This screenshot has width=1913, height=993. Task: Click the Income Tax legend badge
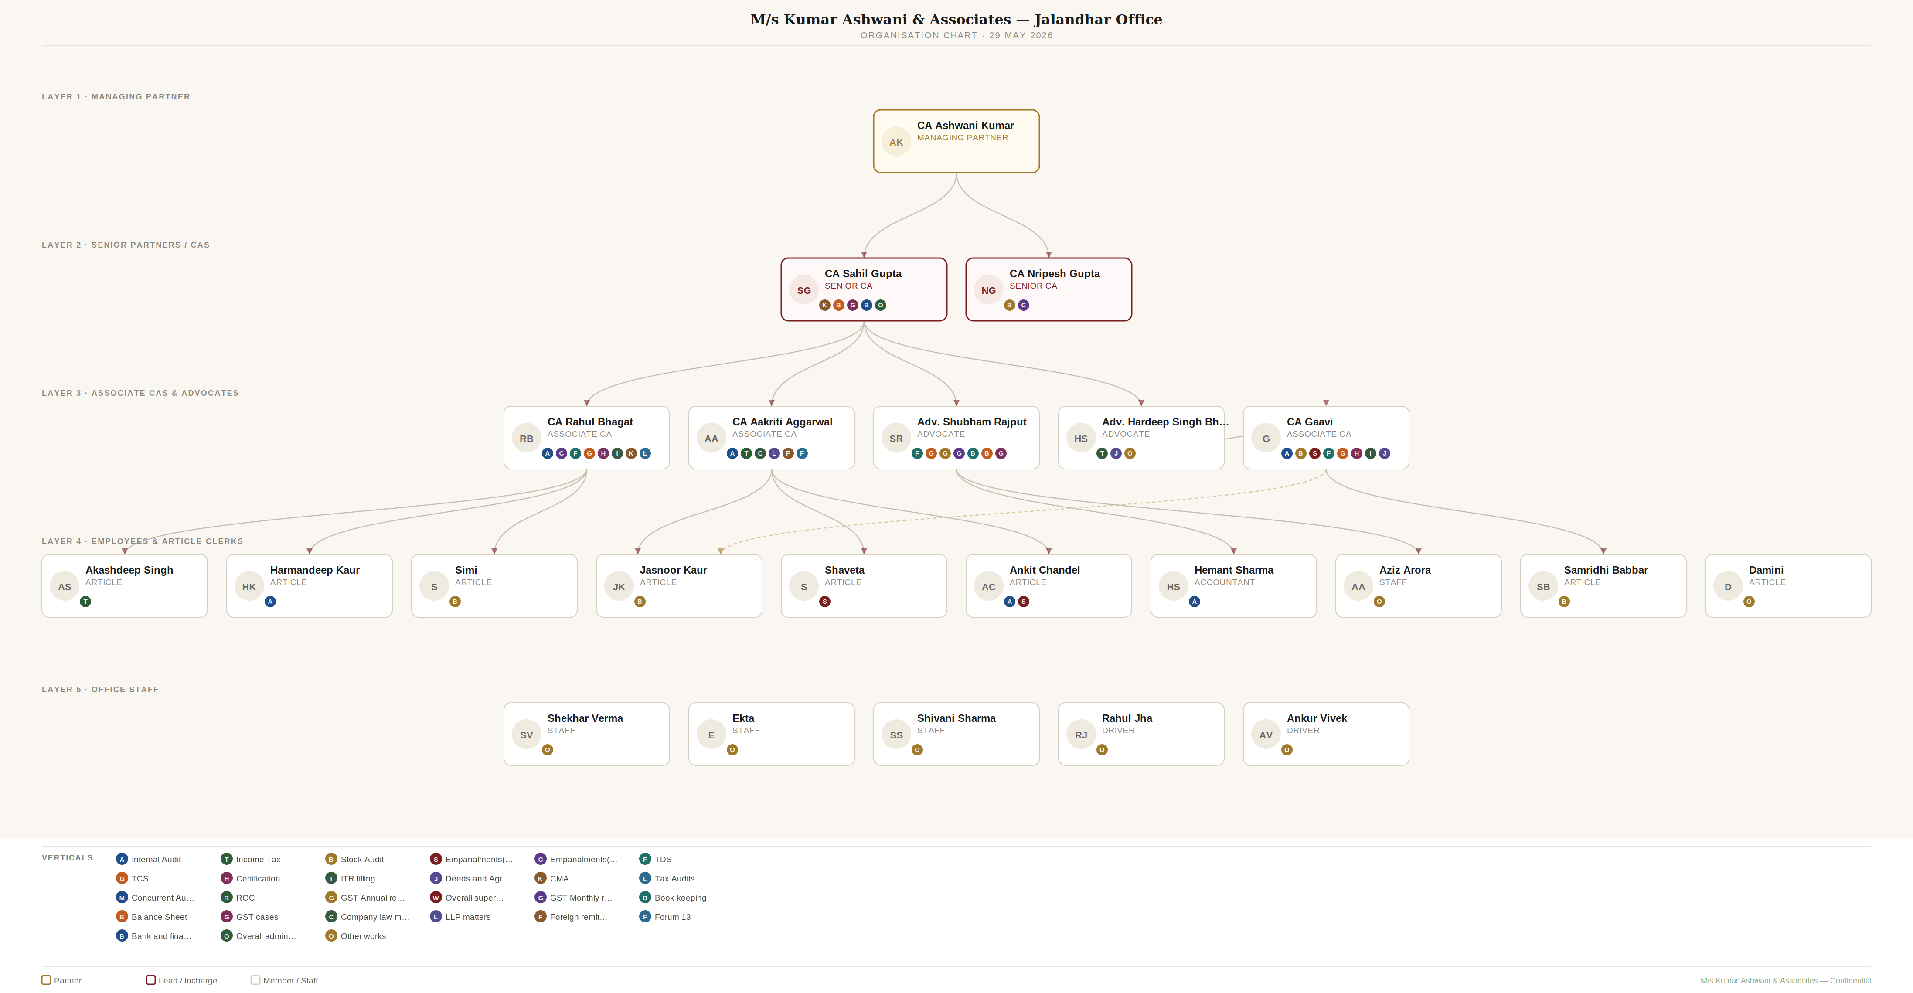227,859
